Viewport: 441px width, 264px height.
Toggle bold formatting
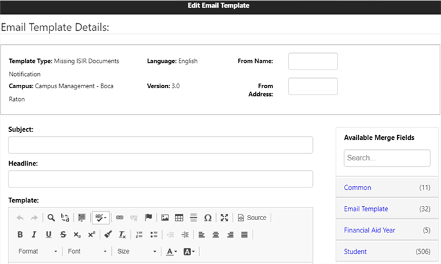pos(20,234)
